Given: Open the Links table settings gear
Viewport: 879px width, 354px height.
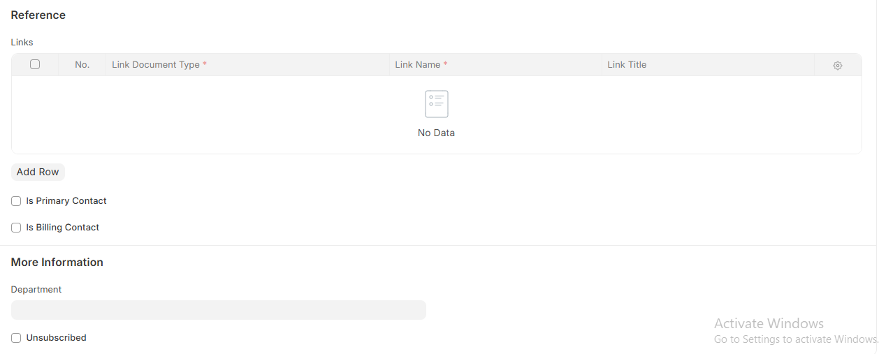Looking at the screenshot, I should pyautogui.click(x=837, y=65).
